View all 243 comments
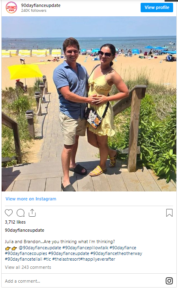178x290 pixels. pyautogui.click(x=28, y=267)
